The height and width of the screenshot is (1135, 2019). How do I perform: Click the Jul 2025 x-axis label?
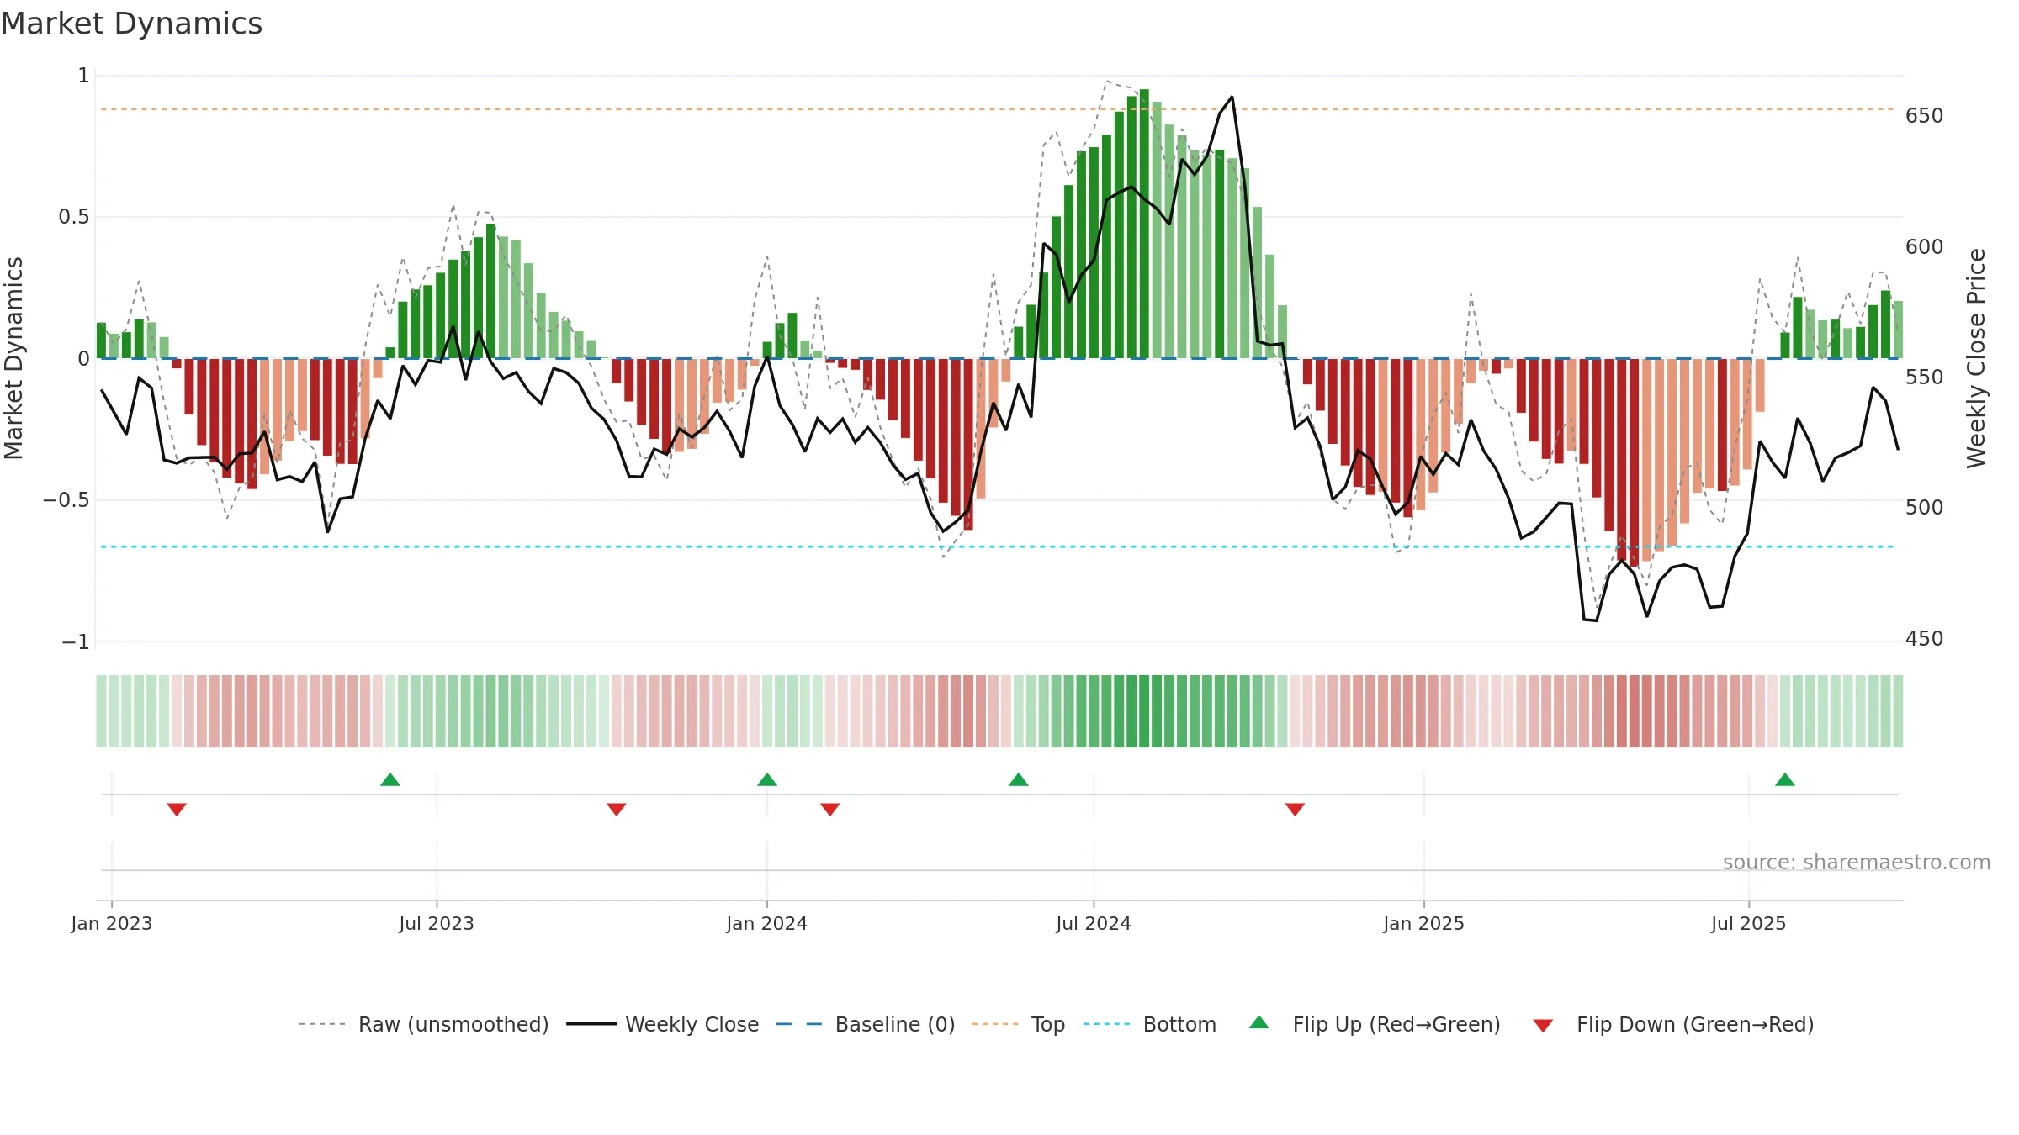(x=1749, y=923)
